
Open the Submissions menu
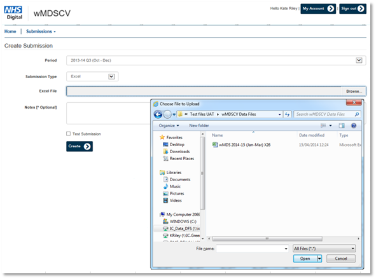pos(41,31)
